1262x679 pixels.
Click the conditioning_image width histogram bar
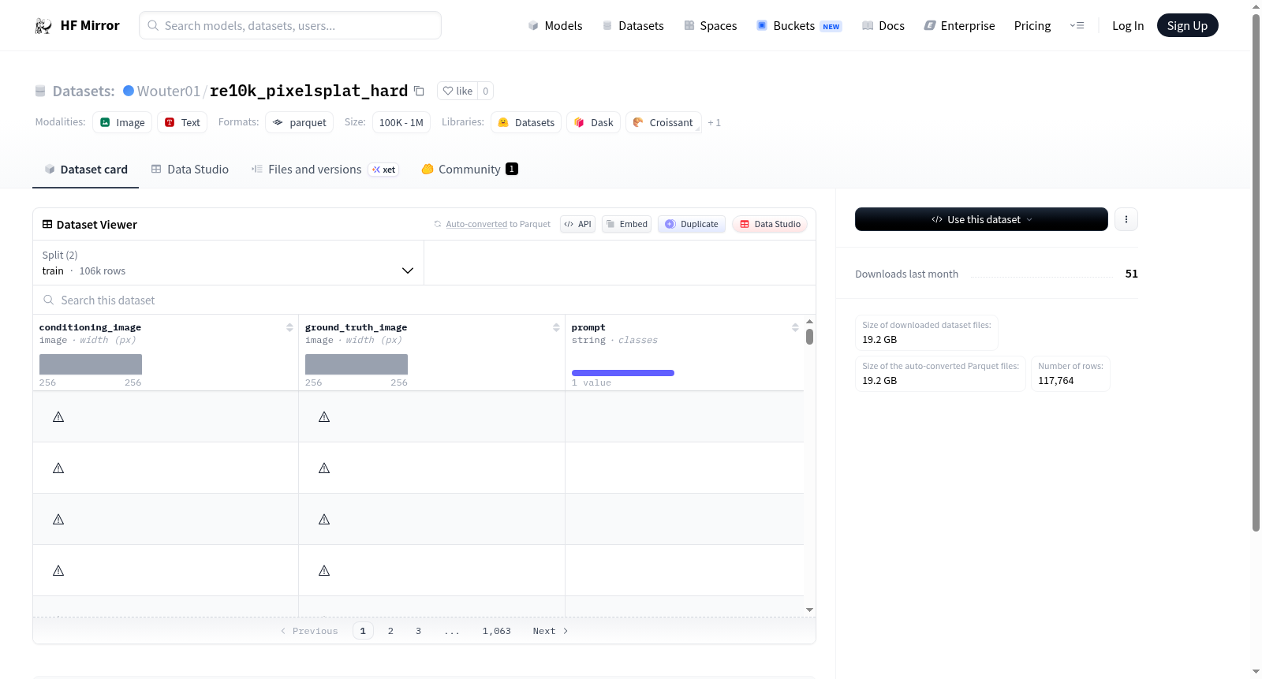tap(91, 364)
